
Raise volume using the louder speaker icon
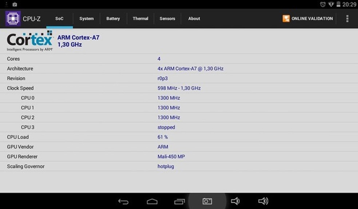tap(263, 201)
